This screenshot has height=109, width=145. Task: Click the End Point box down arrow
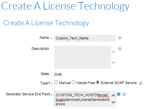coord(113,102)
